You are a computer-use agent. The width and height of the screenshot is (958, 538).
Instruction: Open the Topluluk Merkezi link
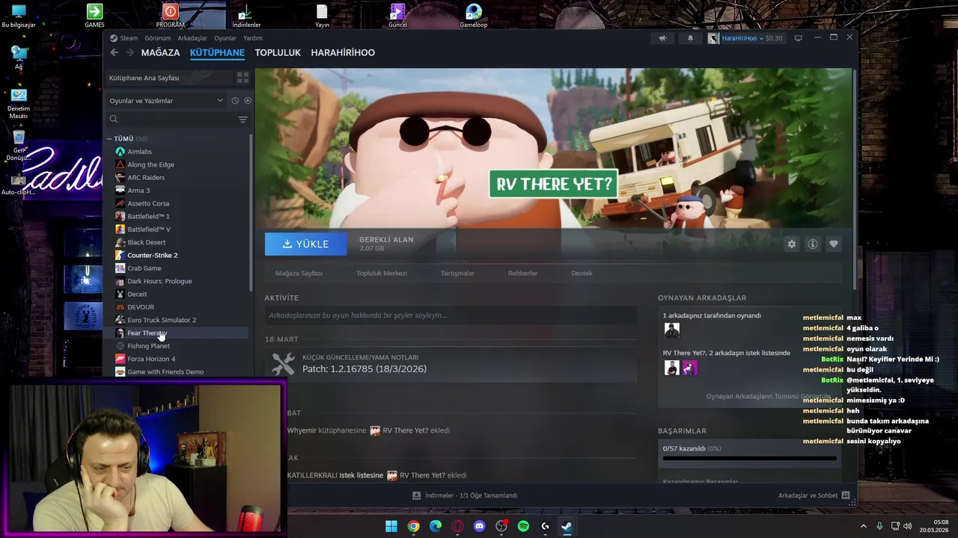tap(382, 273)
